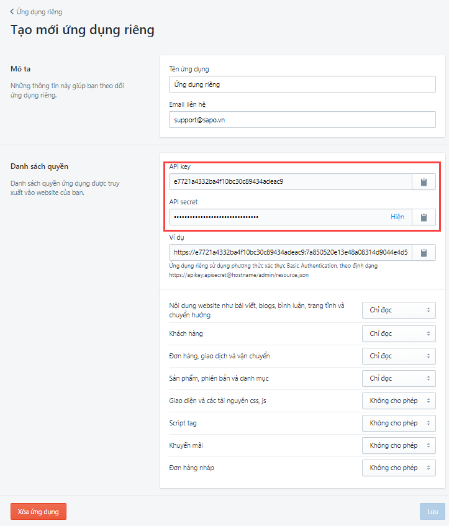Click the Xóa ứng dụng button

[x=39, y=511]
